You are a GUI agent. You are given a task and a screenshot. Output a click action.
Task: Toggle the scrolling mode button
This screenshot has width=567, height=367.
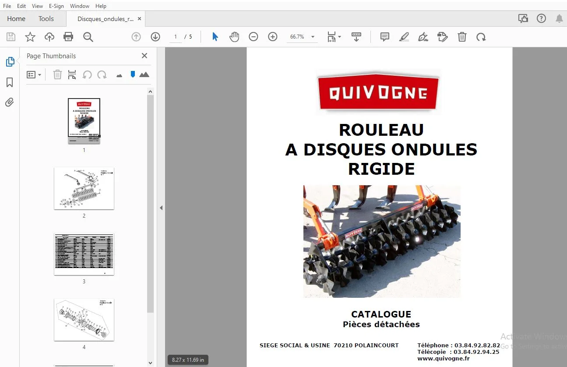coord(356,37)
